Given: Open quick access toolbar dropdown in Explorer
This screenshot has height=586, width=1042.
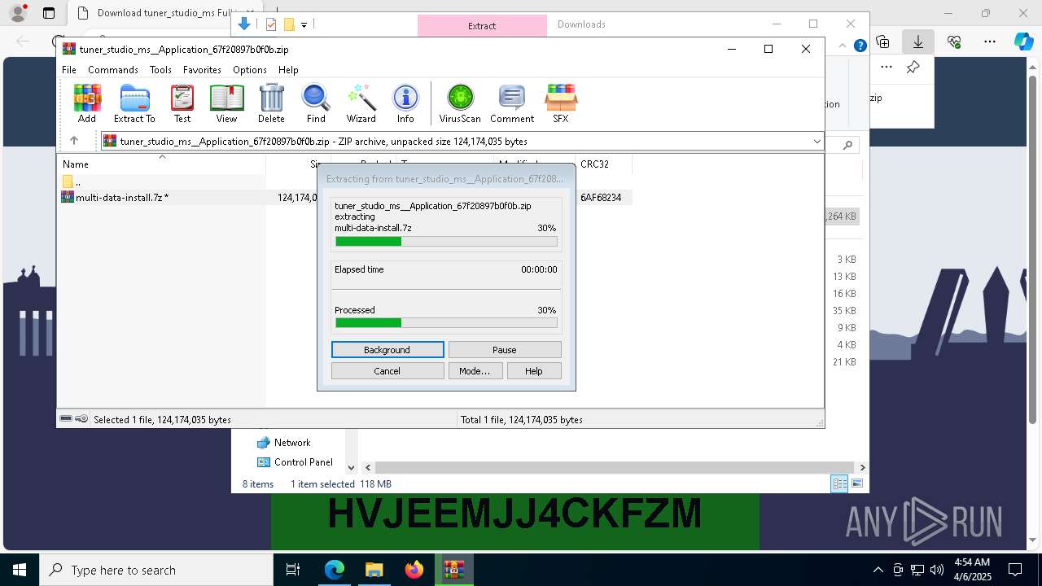Looking at the screenshot, I should [304, 24].
